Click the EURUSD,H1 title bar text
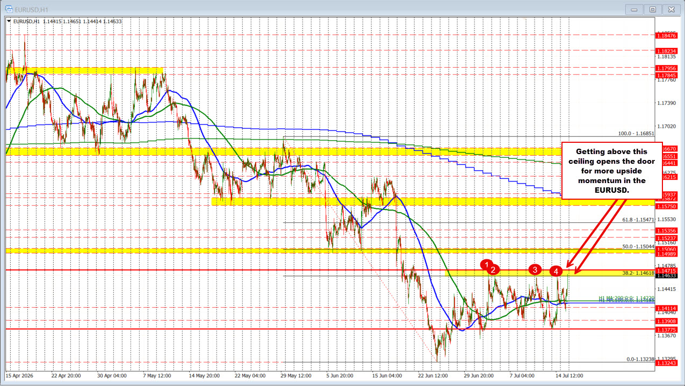This screenshot has height=386, width=685. [31, 9]
